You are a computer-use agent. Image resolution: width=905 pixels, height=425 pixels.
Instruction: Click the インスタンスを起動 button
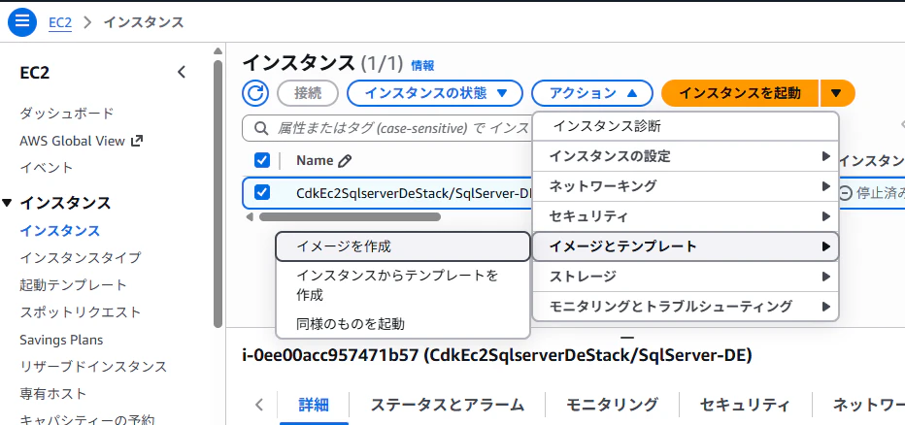(740, 93)
